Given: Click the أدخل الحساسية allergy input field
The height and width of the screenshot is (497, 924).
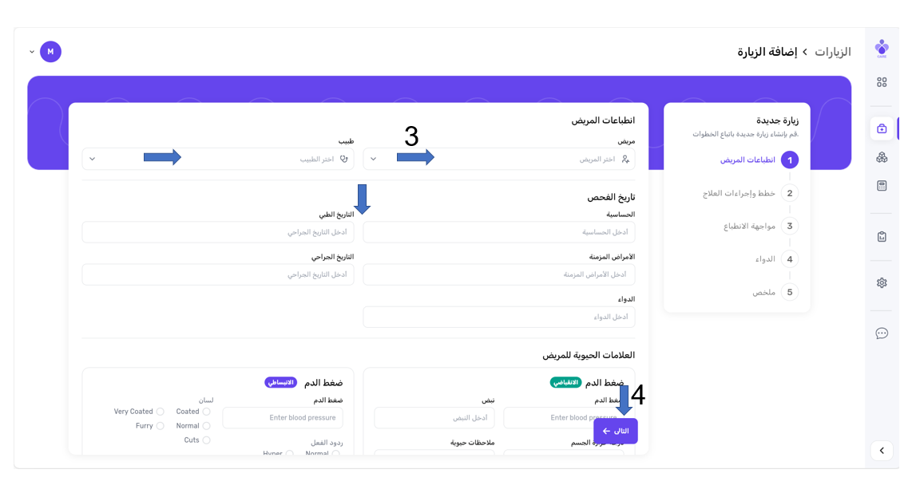Looking at the screenshot, I should coord(499,232).
